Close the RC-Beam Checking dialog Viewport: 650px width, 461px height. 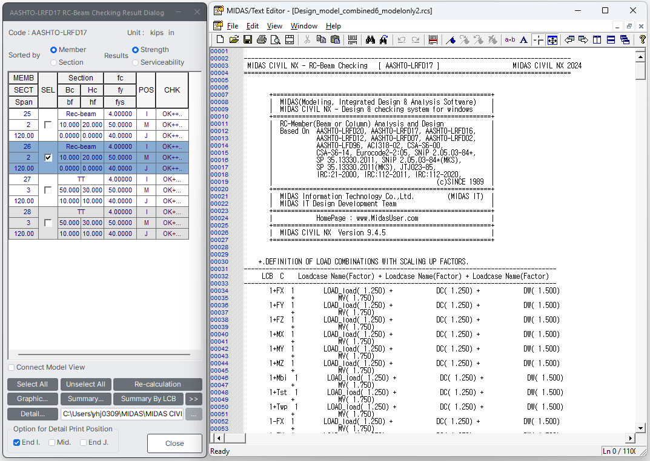174,443
